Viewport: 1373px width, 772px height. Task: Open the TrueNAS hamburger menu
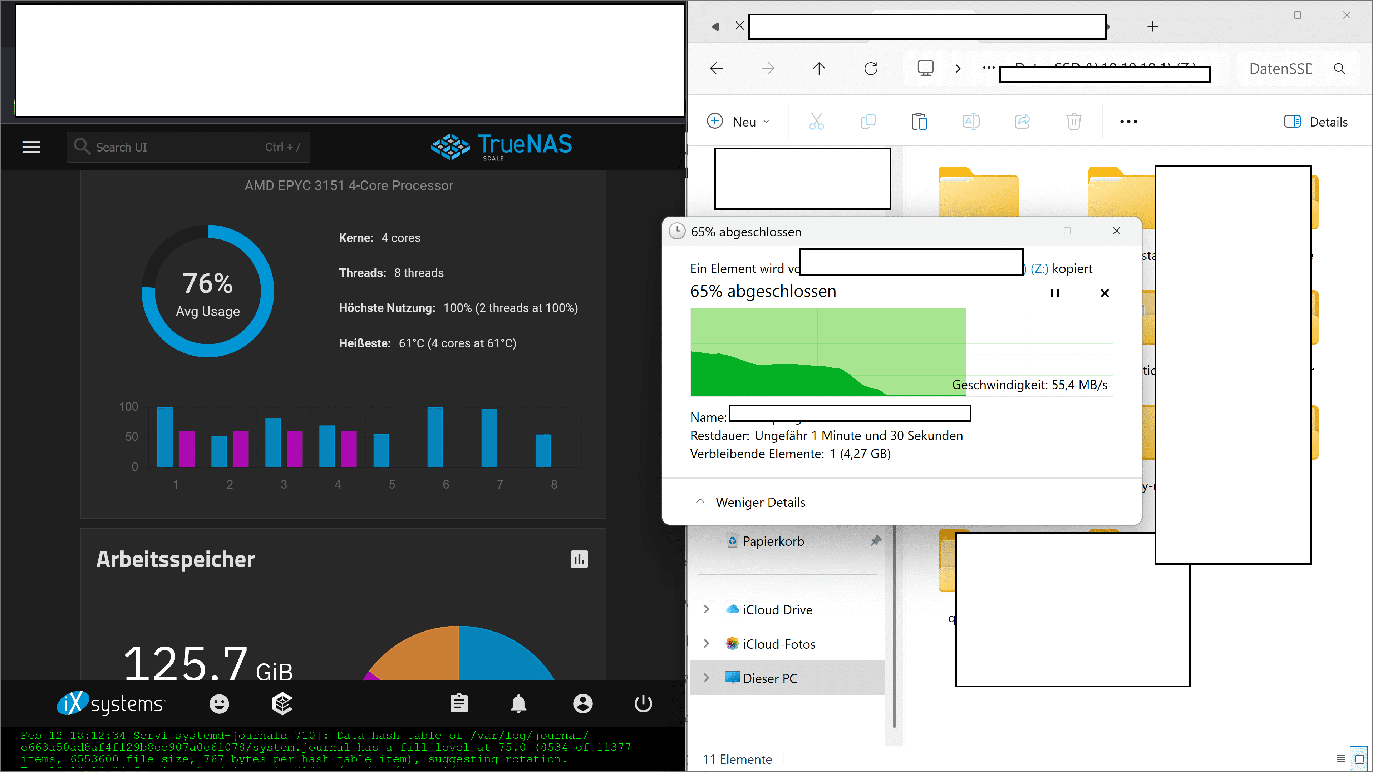click(31, 147)
